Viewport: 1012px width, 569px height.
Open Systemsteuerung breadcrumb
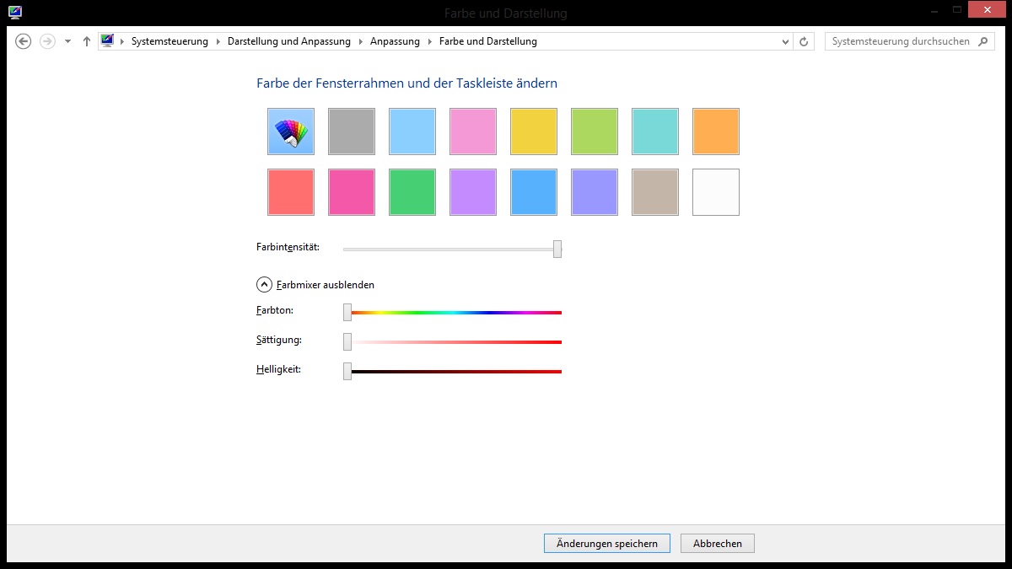[170, 41]
